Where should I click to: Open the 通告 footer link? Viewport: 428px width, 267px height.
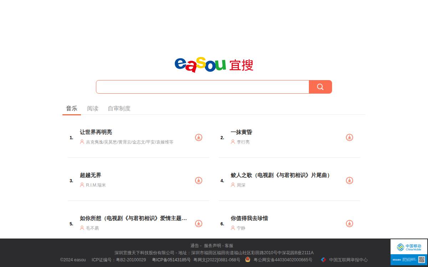point(195,246)
